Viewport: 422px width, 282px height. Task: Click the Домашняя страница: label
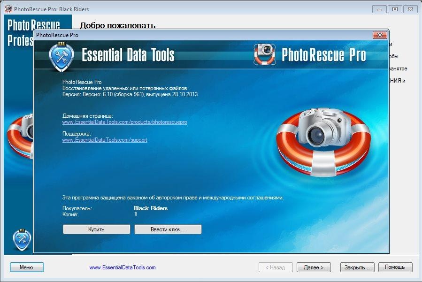pyautogui.click(x=87, y=116)
